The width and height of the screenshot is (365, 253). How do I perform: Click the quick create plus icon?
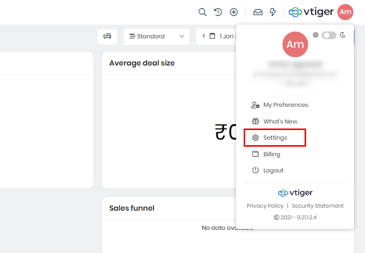pyautogui.click(x=234, y=12)
